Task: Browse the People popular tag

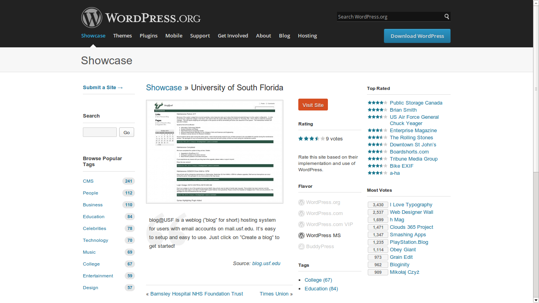Action: [x=90, y=193]
